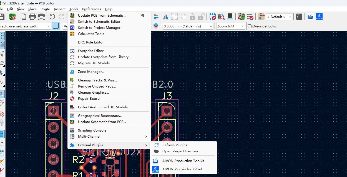The width and height of the screenshot is (347, 177).
Task: Ungroup selected items toolbar icon
Action: pos(183,17)
